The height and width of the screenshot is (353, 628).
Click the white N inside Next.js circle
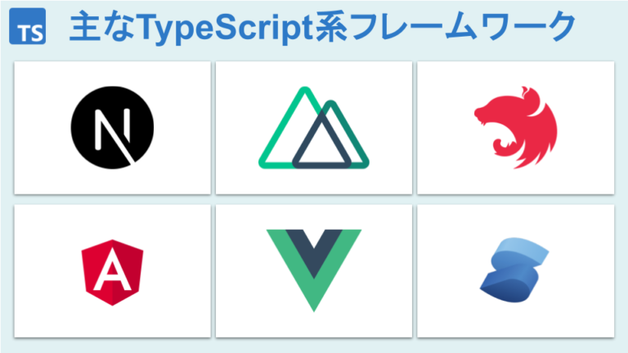114,132
